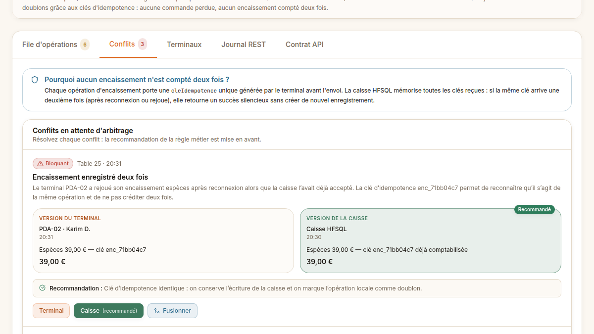Click the 'Pourquoi aucun encaissement' question heading
The height and width of the screenshot is (334, 594).
click(137, 80)
